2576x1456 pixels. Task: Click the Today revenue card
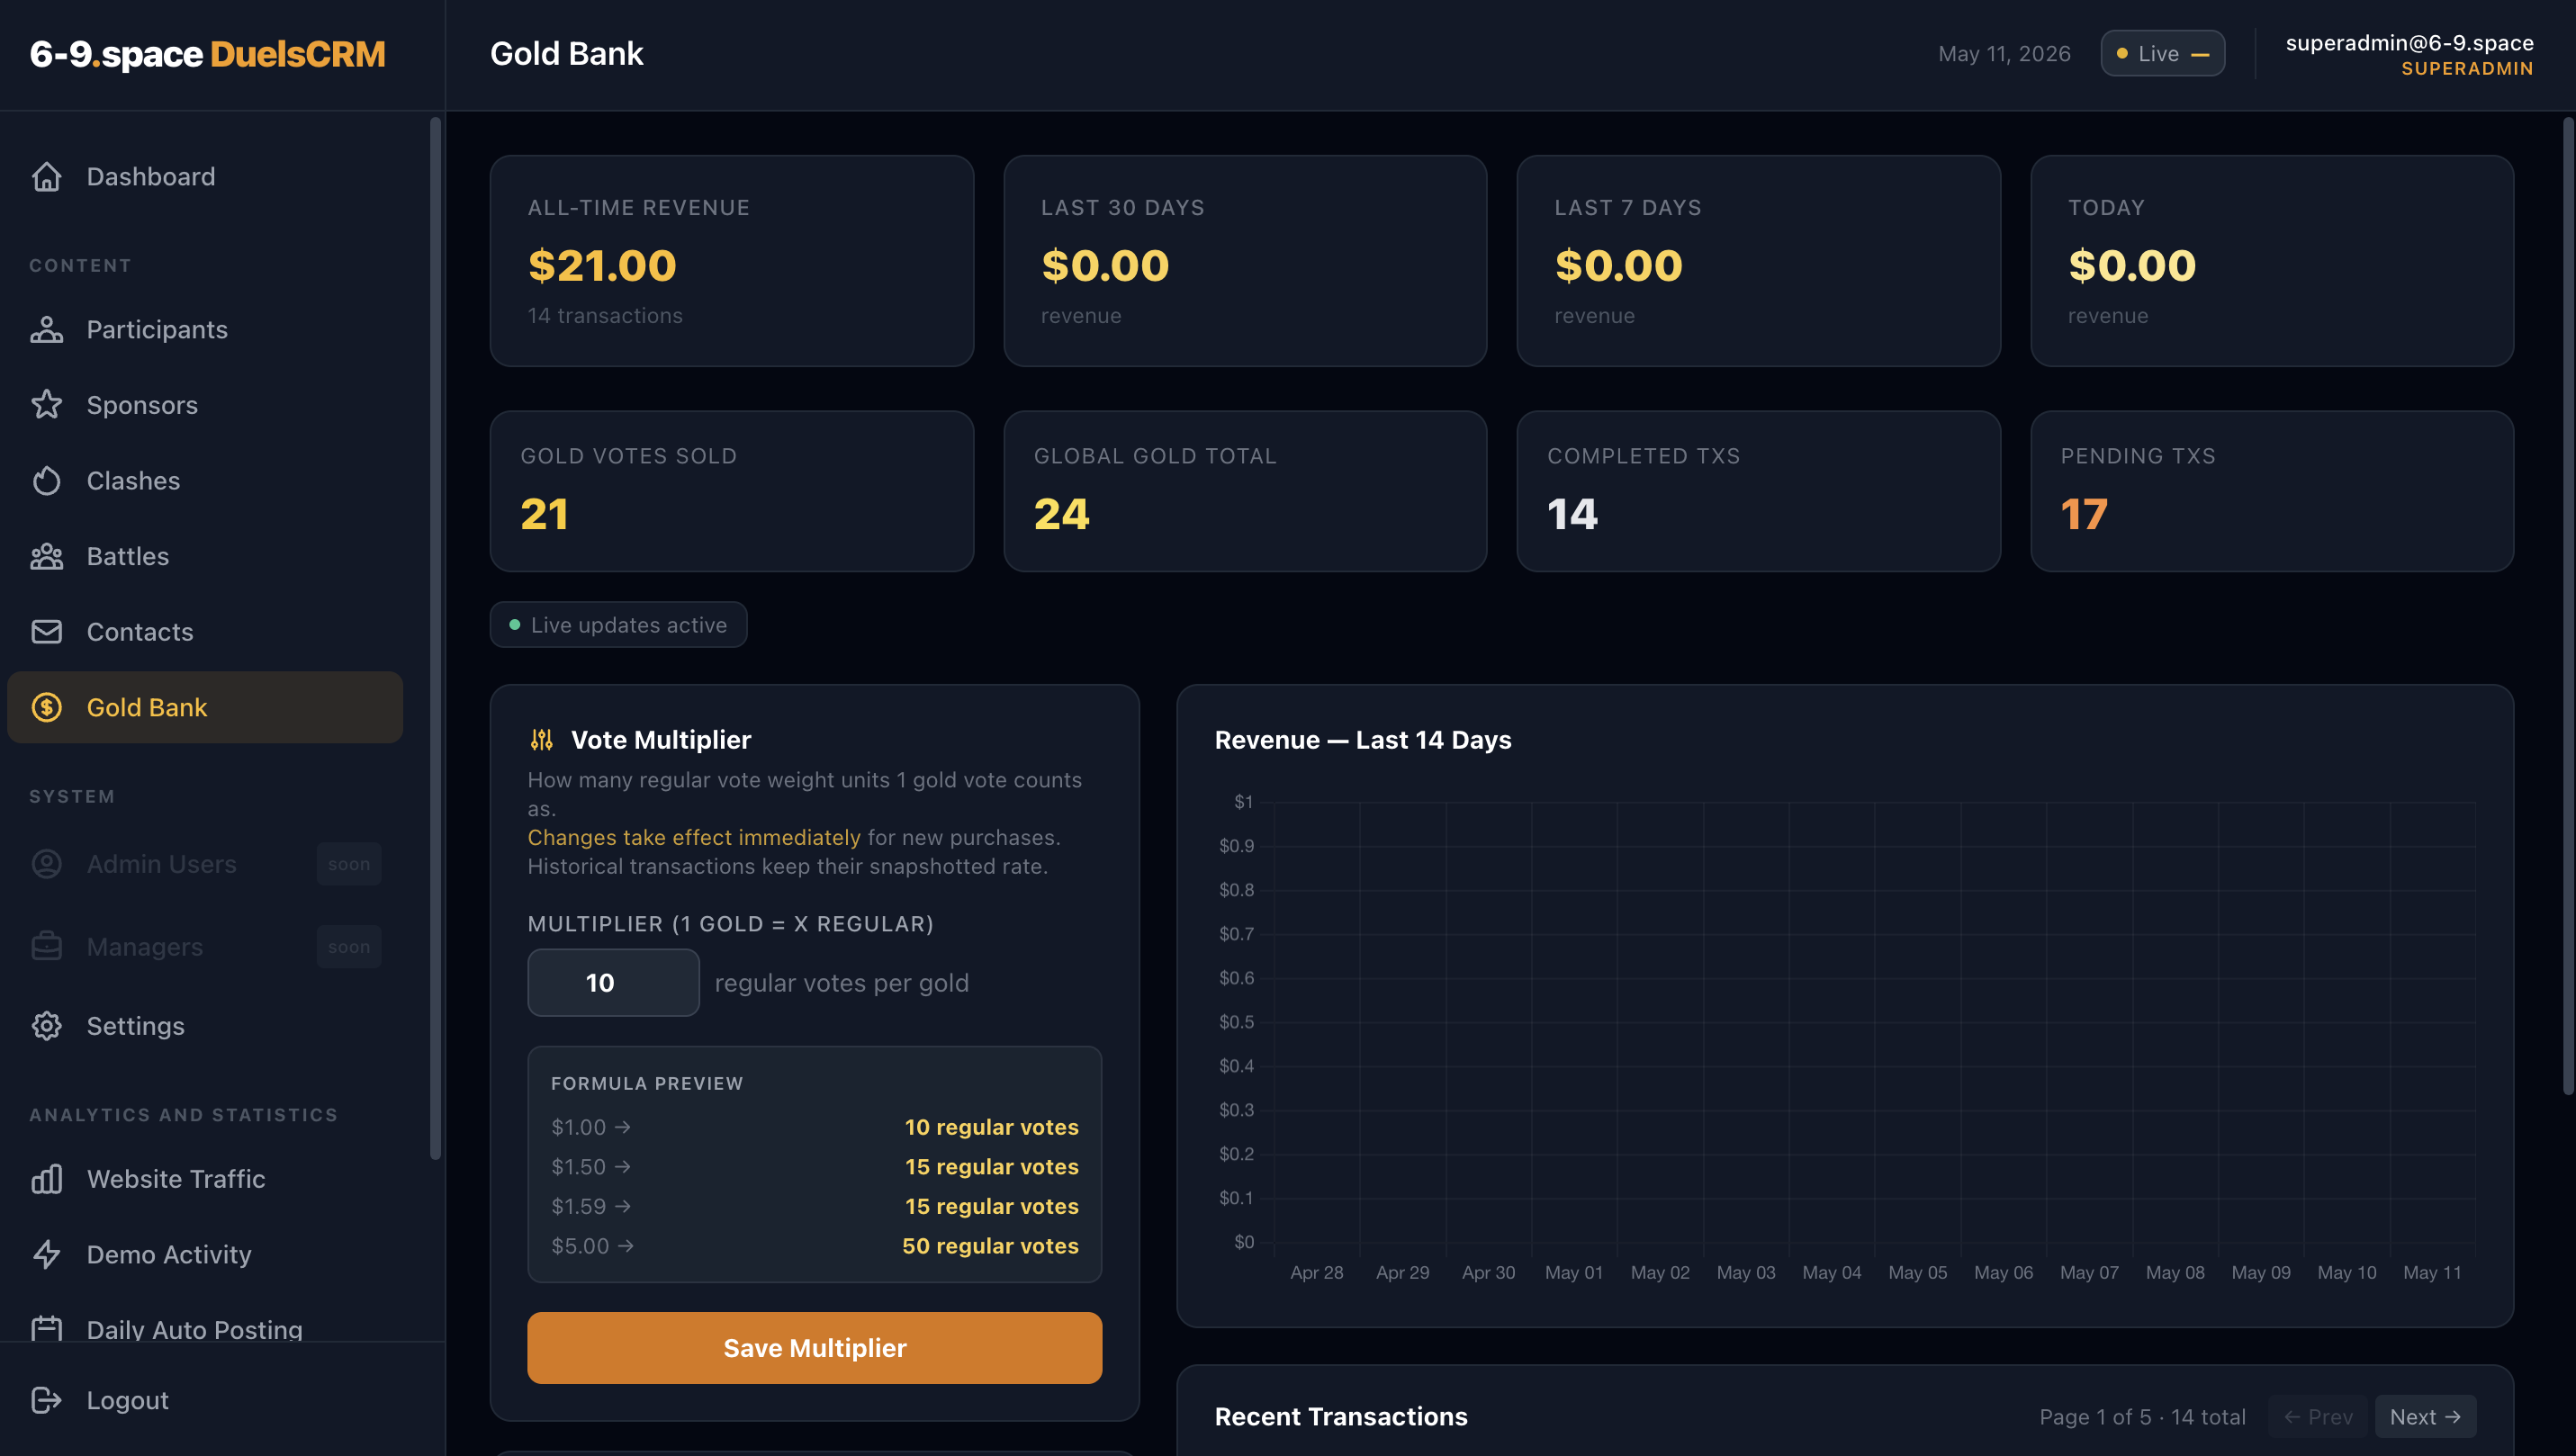2272,261
